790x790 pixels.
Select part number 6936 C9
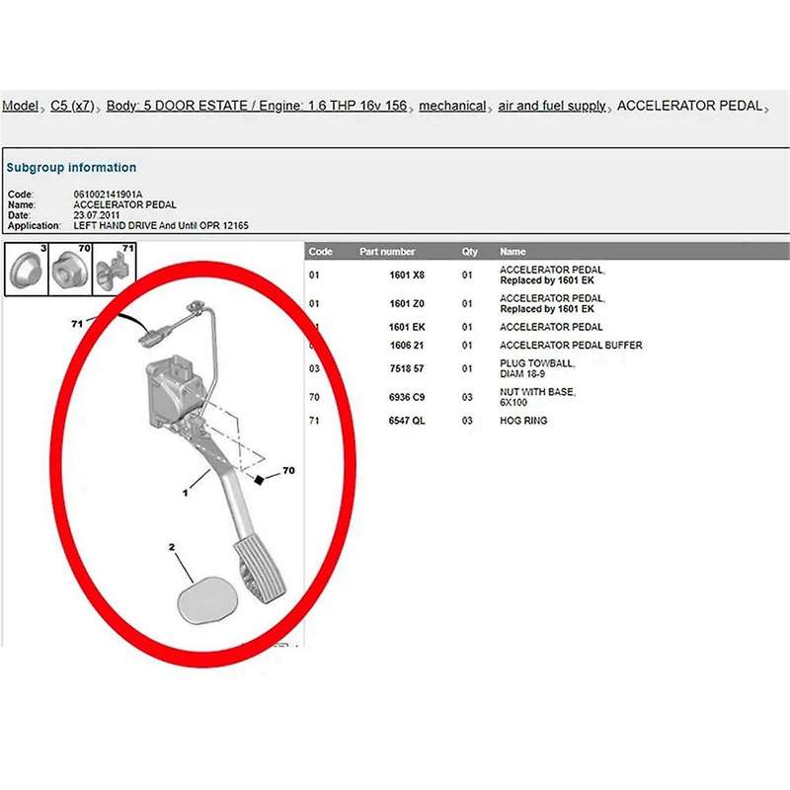[x=407, y=397]
